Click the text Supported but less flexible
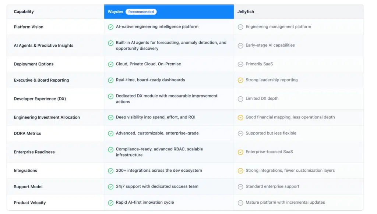This screenshot has height=214, width=377. (271, 133)
